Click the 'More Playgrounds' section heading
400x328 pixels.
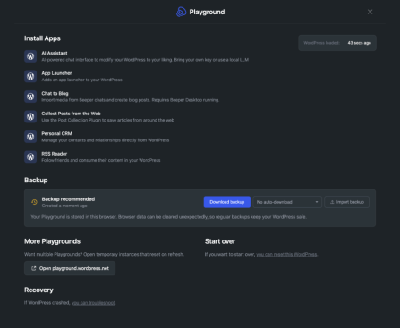pyautogui.click(x=52, y=241)
